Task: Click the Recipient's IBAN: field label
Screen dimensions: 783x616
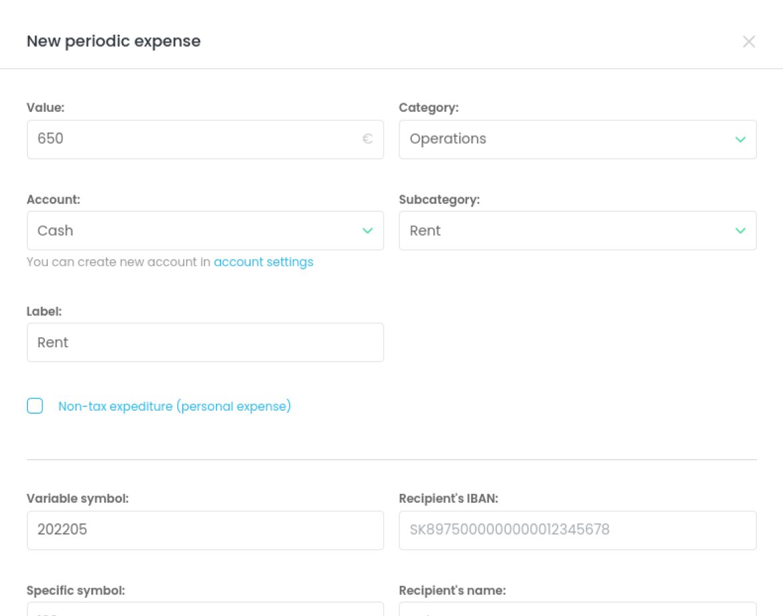Action: click(448, 499)
